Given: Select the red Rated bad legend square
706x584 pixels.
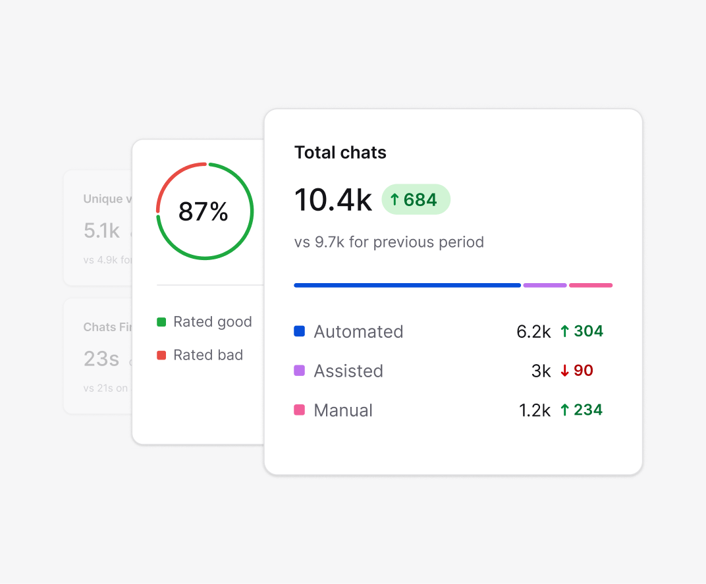Looking at the screenshot, I should pyautogui.click(x=161, y=354).
